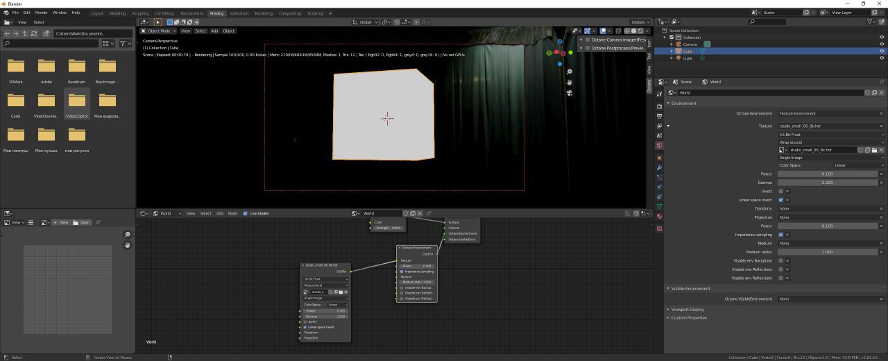The height and width of the screenshot is (361, 888).
Task: Open the Render menu
Action: tap(42, 12)
